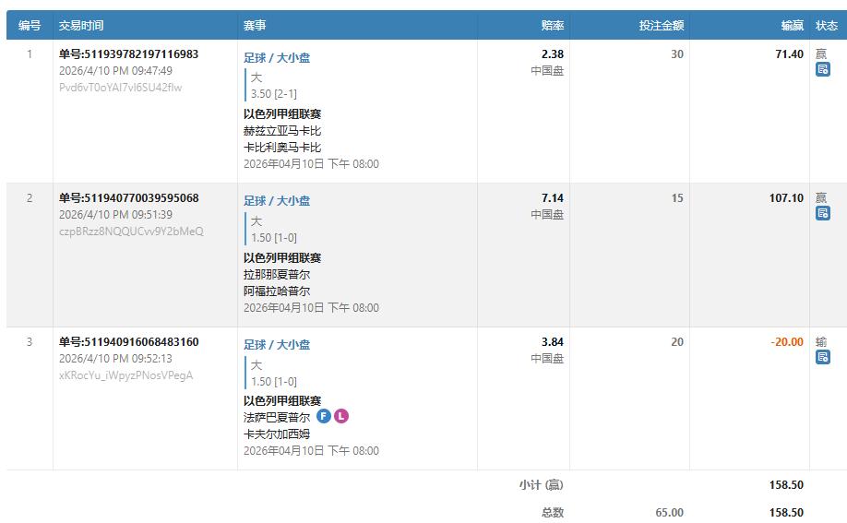The height and width of the screenshot is (523, 847).
Task: Select order number 511940916068483160
Action: click(x=128, y=342)
